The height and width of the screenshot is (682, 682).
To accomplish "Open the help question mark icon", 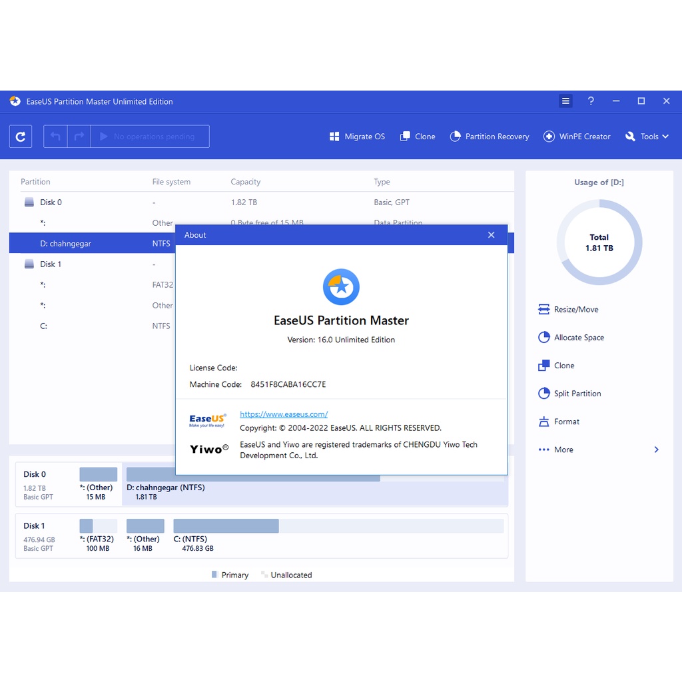I will 591,101.
